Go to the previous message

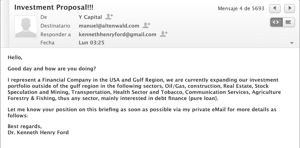click(275, 8)
